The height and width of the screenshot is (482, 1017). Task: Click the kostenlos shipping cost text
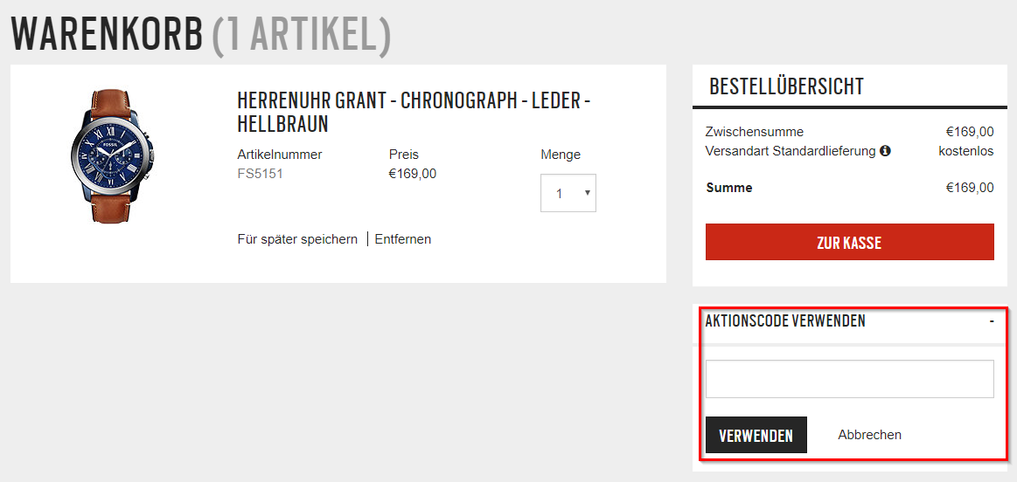pyautogui.click(x=965, y=152)
